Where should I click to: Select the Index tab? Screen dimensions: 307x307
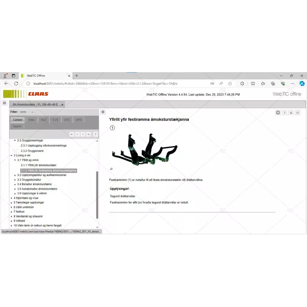click(x=31, y=120)
